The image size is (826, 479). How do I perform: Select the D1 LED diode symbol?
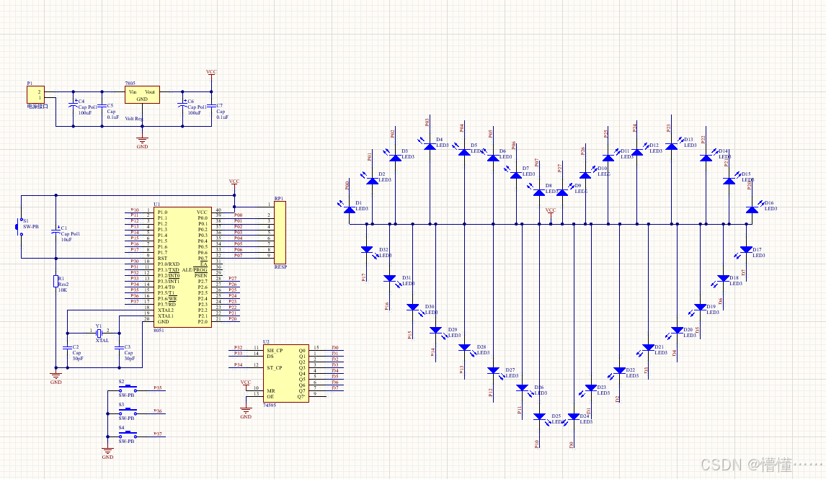(x=348, y=208)
